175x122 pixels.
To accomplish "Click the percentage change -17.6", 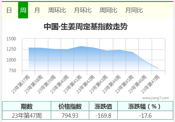I will tap(145, 115).
